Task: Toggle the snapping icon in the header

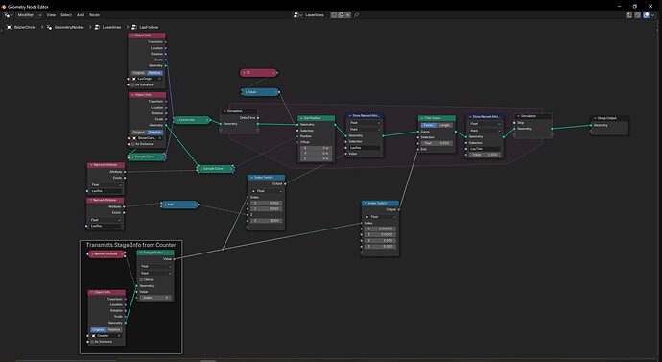Action: coord(637,15)
